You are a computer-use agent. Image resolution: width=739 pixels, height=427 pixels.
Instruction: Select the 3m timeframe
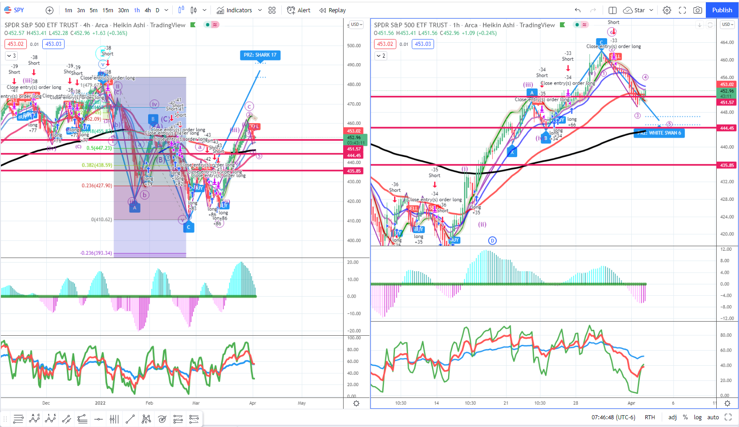[81, 10]
